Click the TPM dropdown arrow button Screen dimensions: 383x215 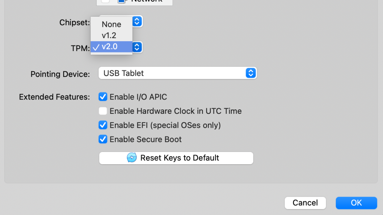tap(137, 47)
